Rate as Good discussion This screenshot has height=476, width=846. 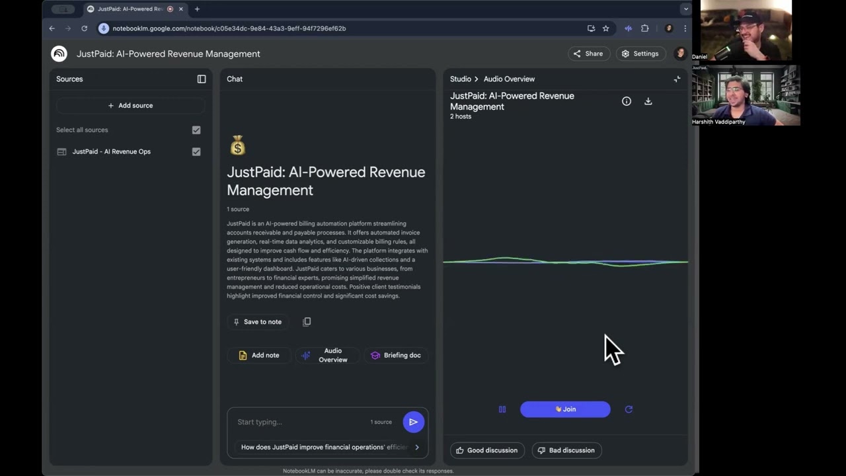pyautogui.click(x=487, y=450)
